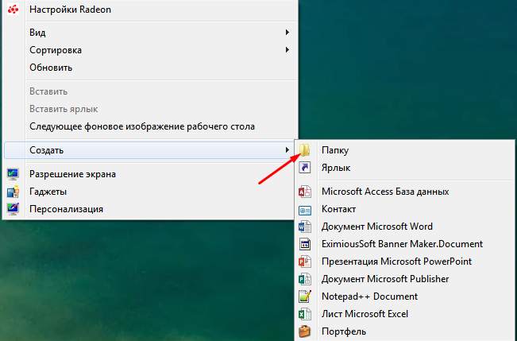Click the contact card icon beside Контакт
Screen dimensions: 517x341
point(305,209)
